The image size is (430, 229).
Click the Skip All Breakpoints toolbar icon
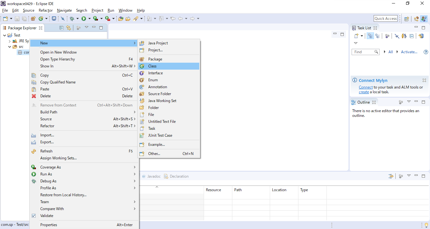(63, 19)
